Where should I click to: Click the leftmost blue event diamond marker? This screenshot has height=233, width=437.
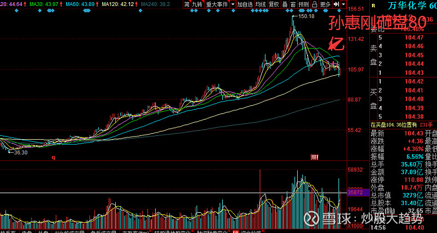click(16, 10)
